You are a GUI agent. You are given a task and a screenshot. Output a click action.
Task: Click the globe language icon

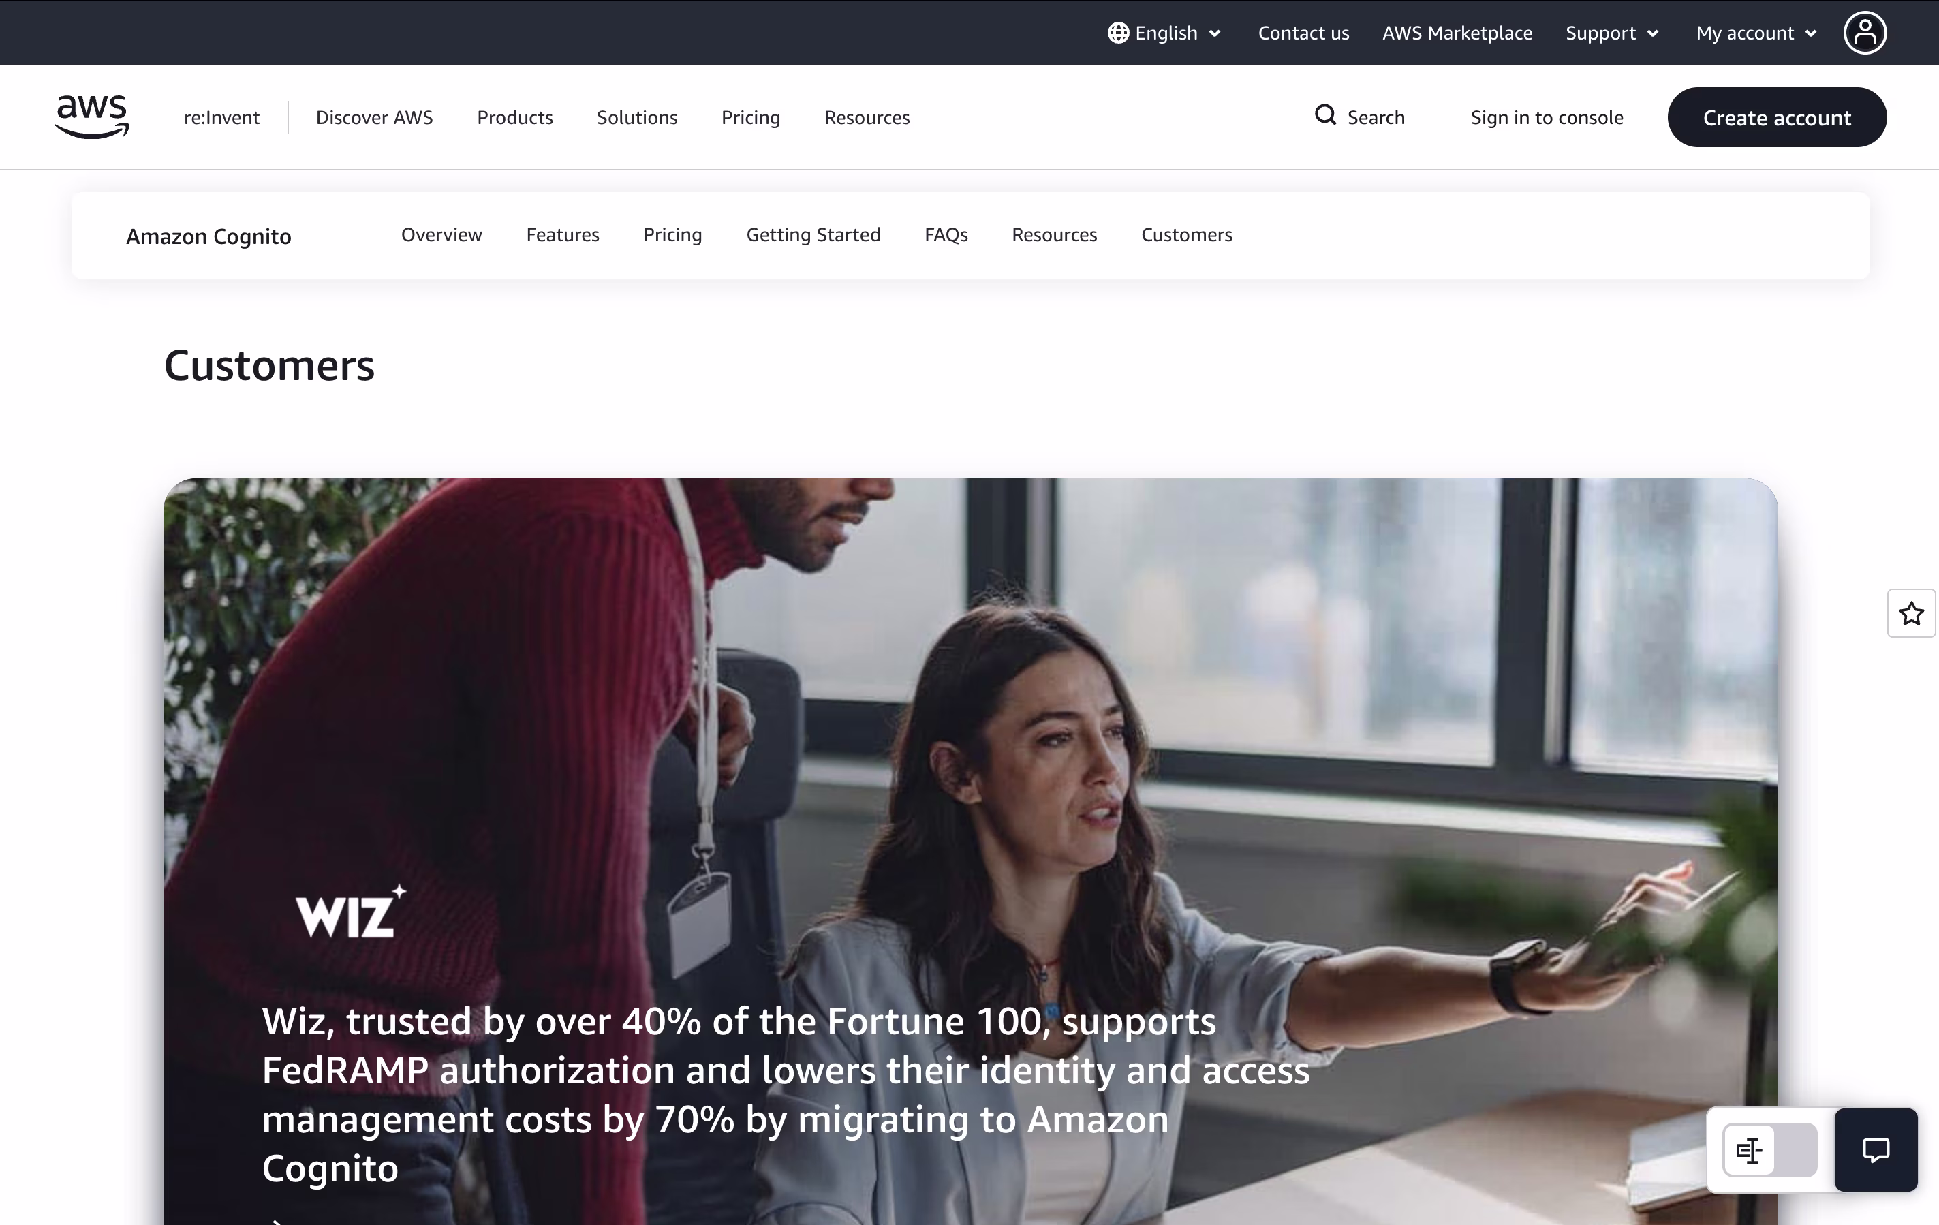pos(1117,33)
